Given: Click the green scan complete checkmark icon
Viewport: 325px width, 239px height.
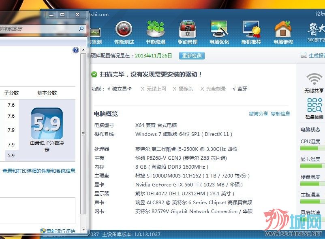Looking at the screenshot, I should click(94, 74).
